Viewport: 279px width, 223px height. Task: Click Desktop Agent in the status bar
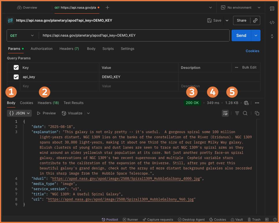191,220
